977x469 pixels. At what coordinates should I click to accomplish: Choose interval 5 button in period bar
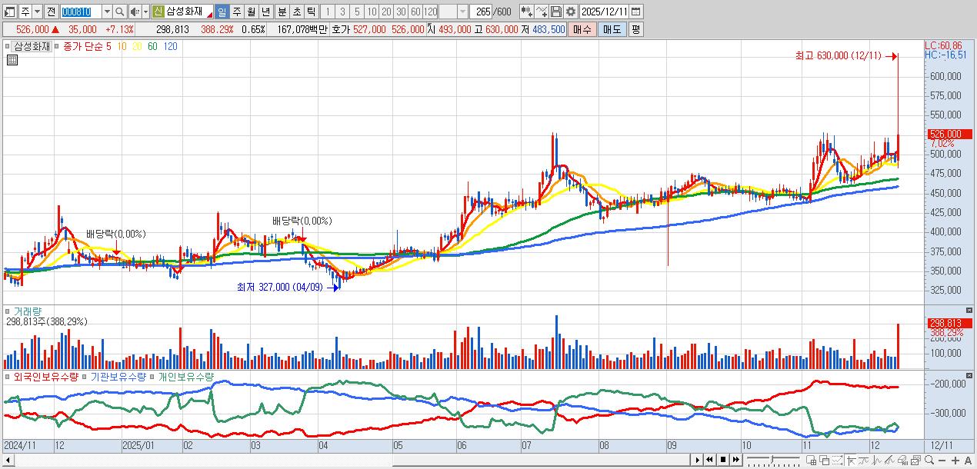point(355,12)
